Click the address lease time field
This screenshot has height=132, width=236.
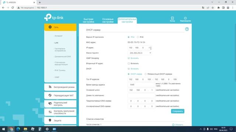point(141,85)
